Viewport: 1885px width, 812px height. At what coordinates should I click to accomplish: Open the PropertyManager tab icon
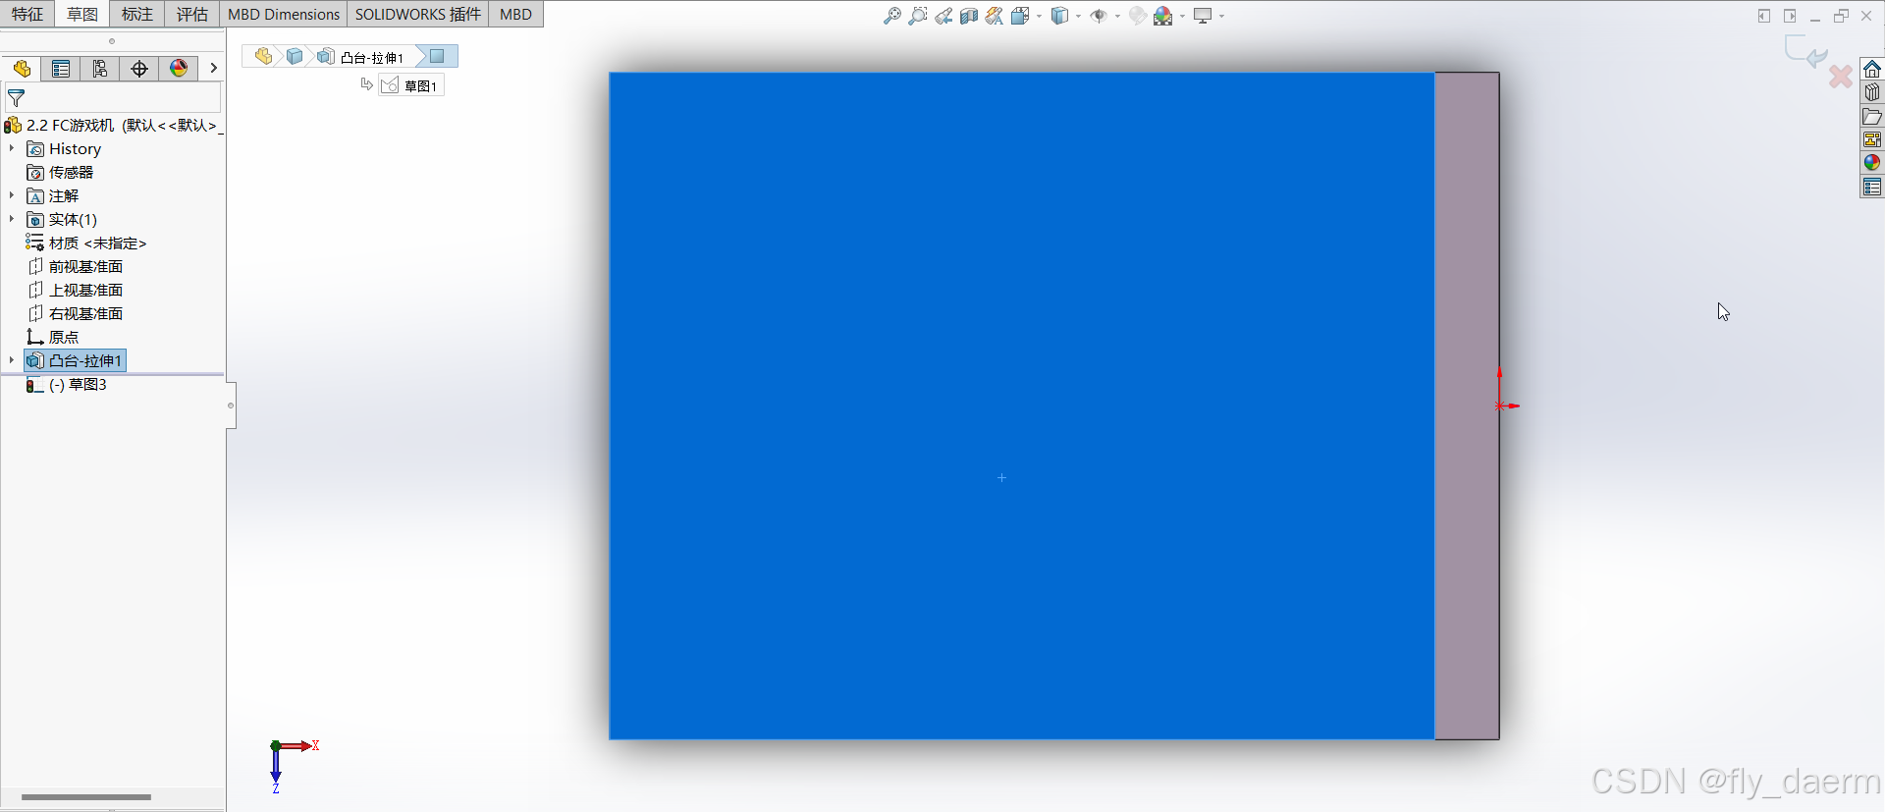point(61,69)
